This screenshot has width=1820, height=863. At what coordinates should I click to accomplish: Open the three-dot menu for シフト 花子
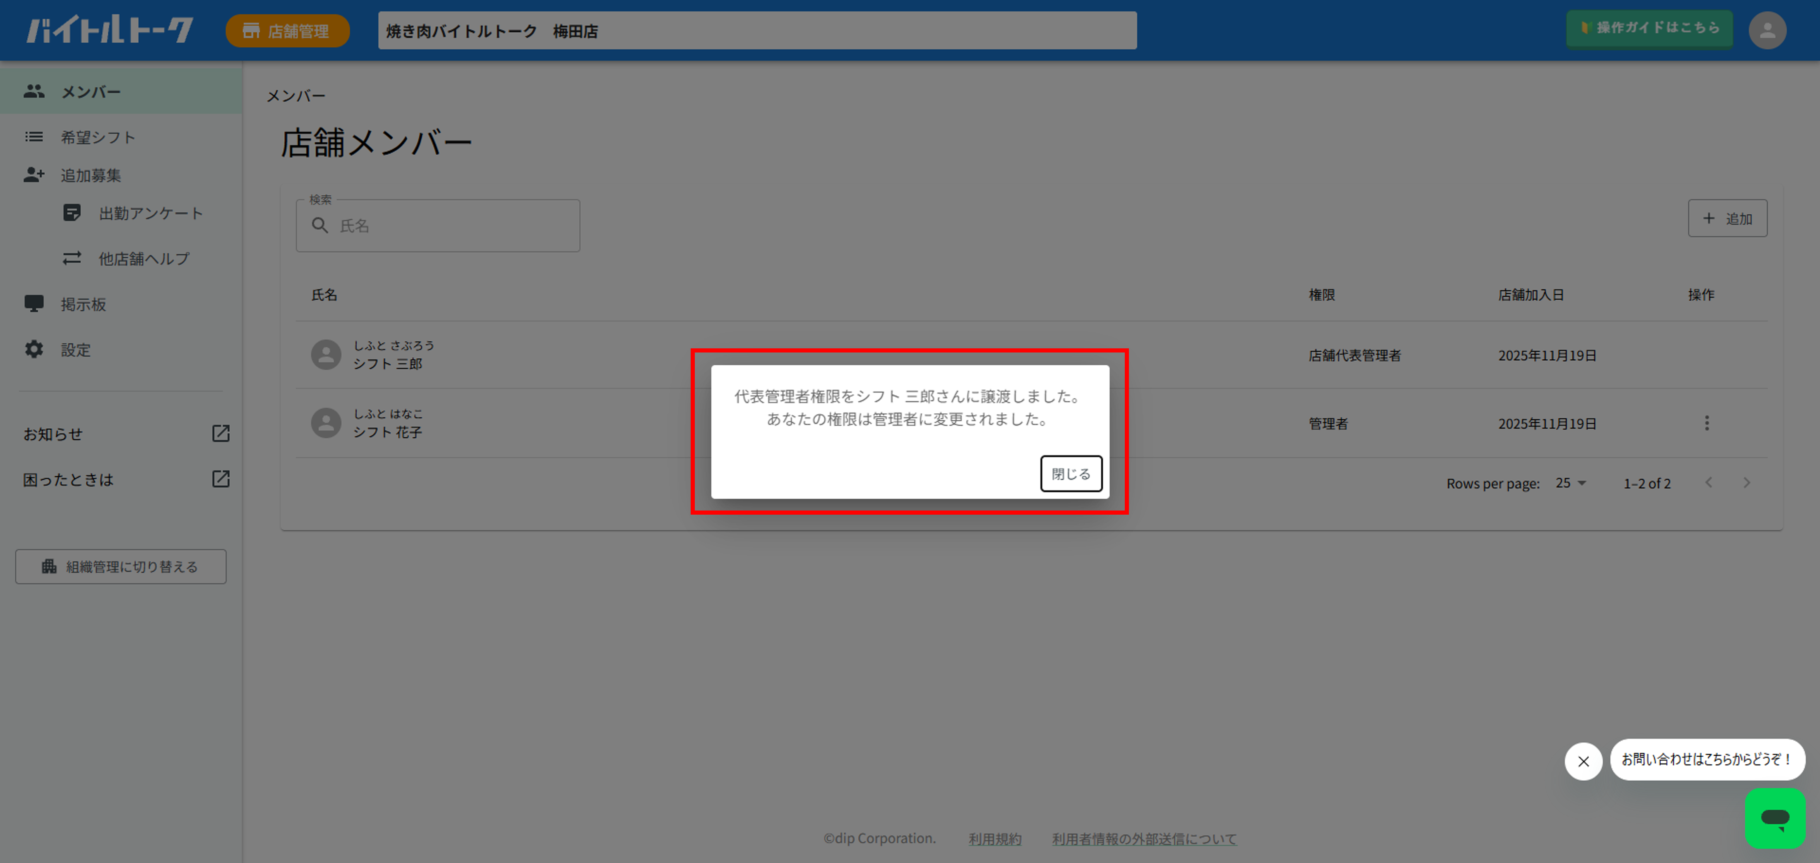(1707, 423)
